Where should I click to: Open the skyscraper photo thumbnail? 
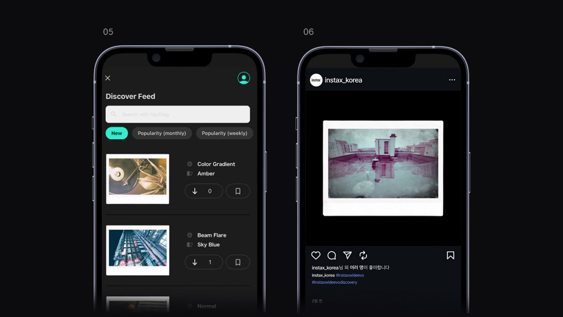[x=137, y=250]
